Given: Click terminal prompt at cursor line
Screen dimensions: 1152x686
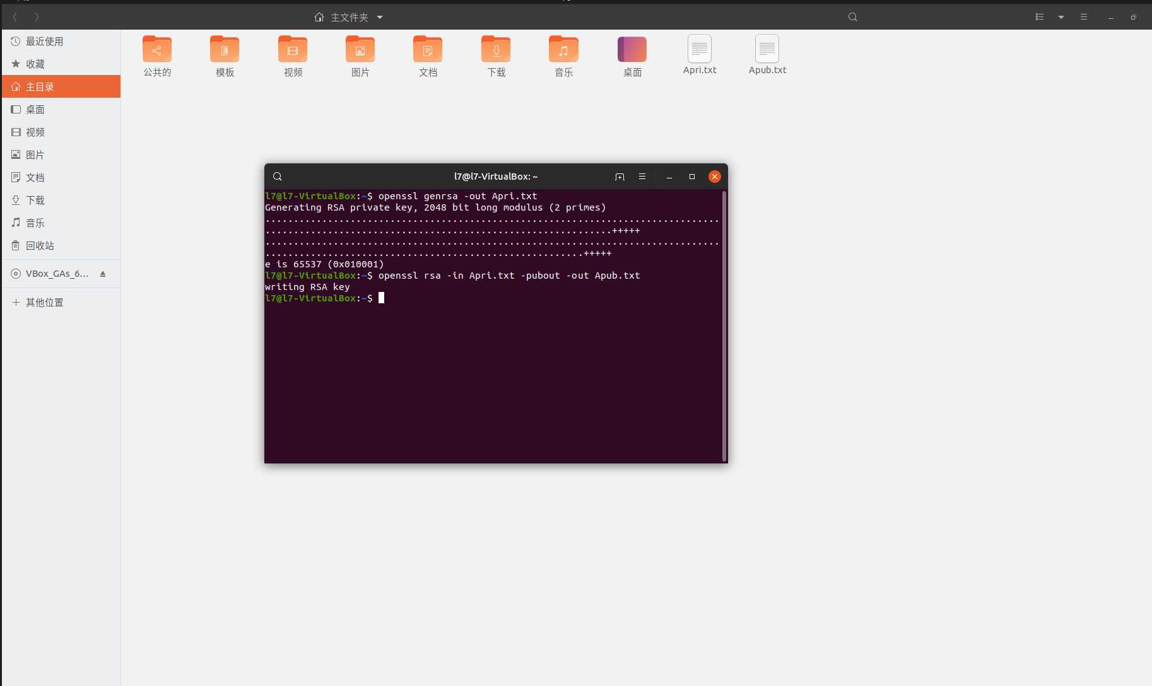Looking at the screenshot, I should (324, 298).
